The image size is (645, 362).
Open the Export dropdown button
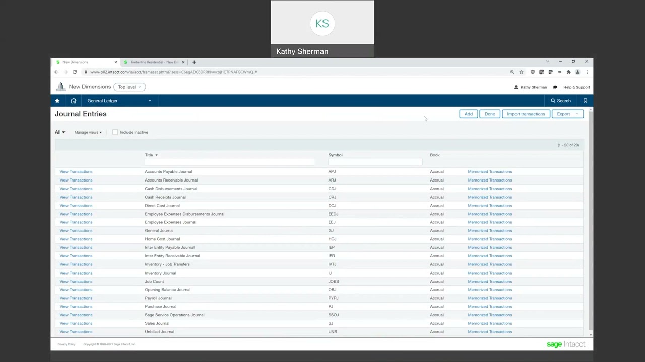(x=567, y=114)
